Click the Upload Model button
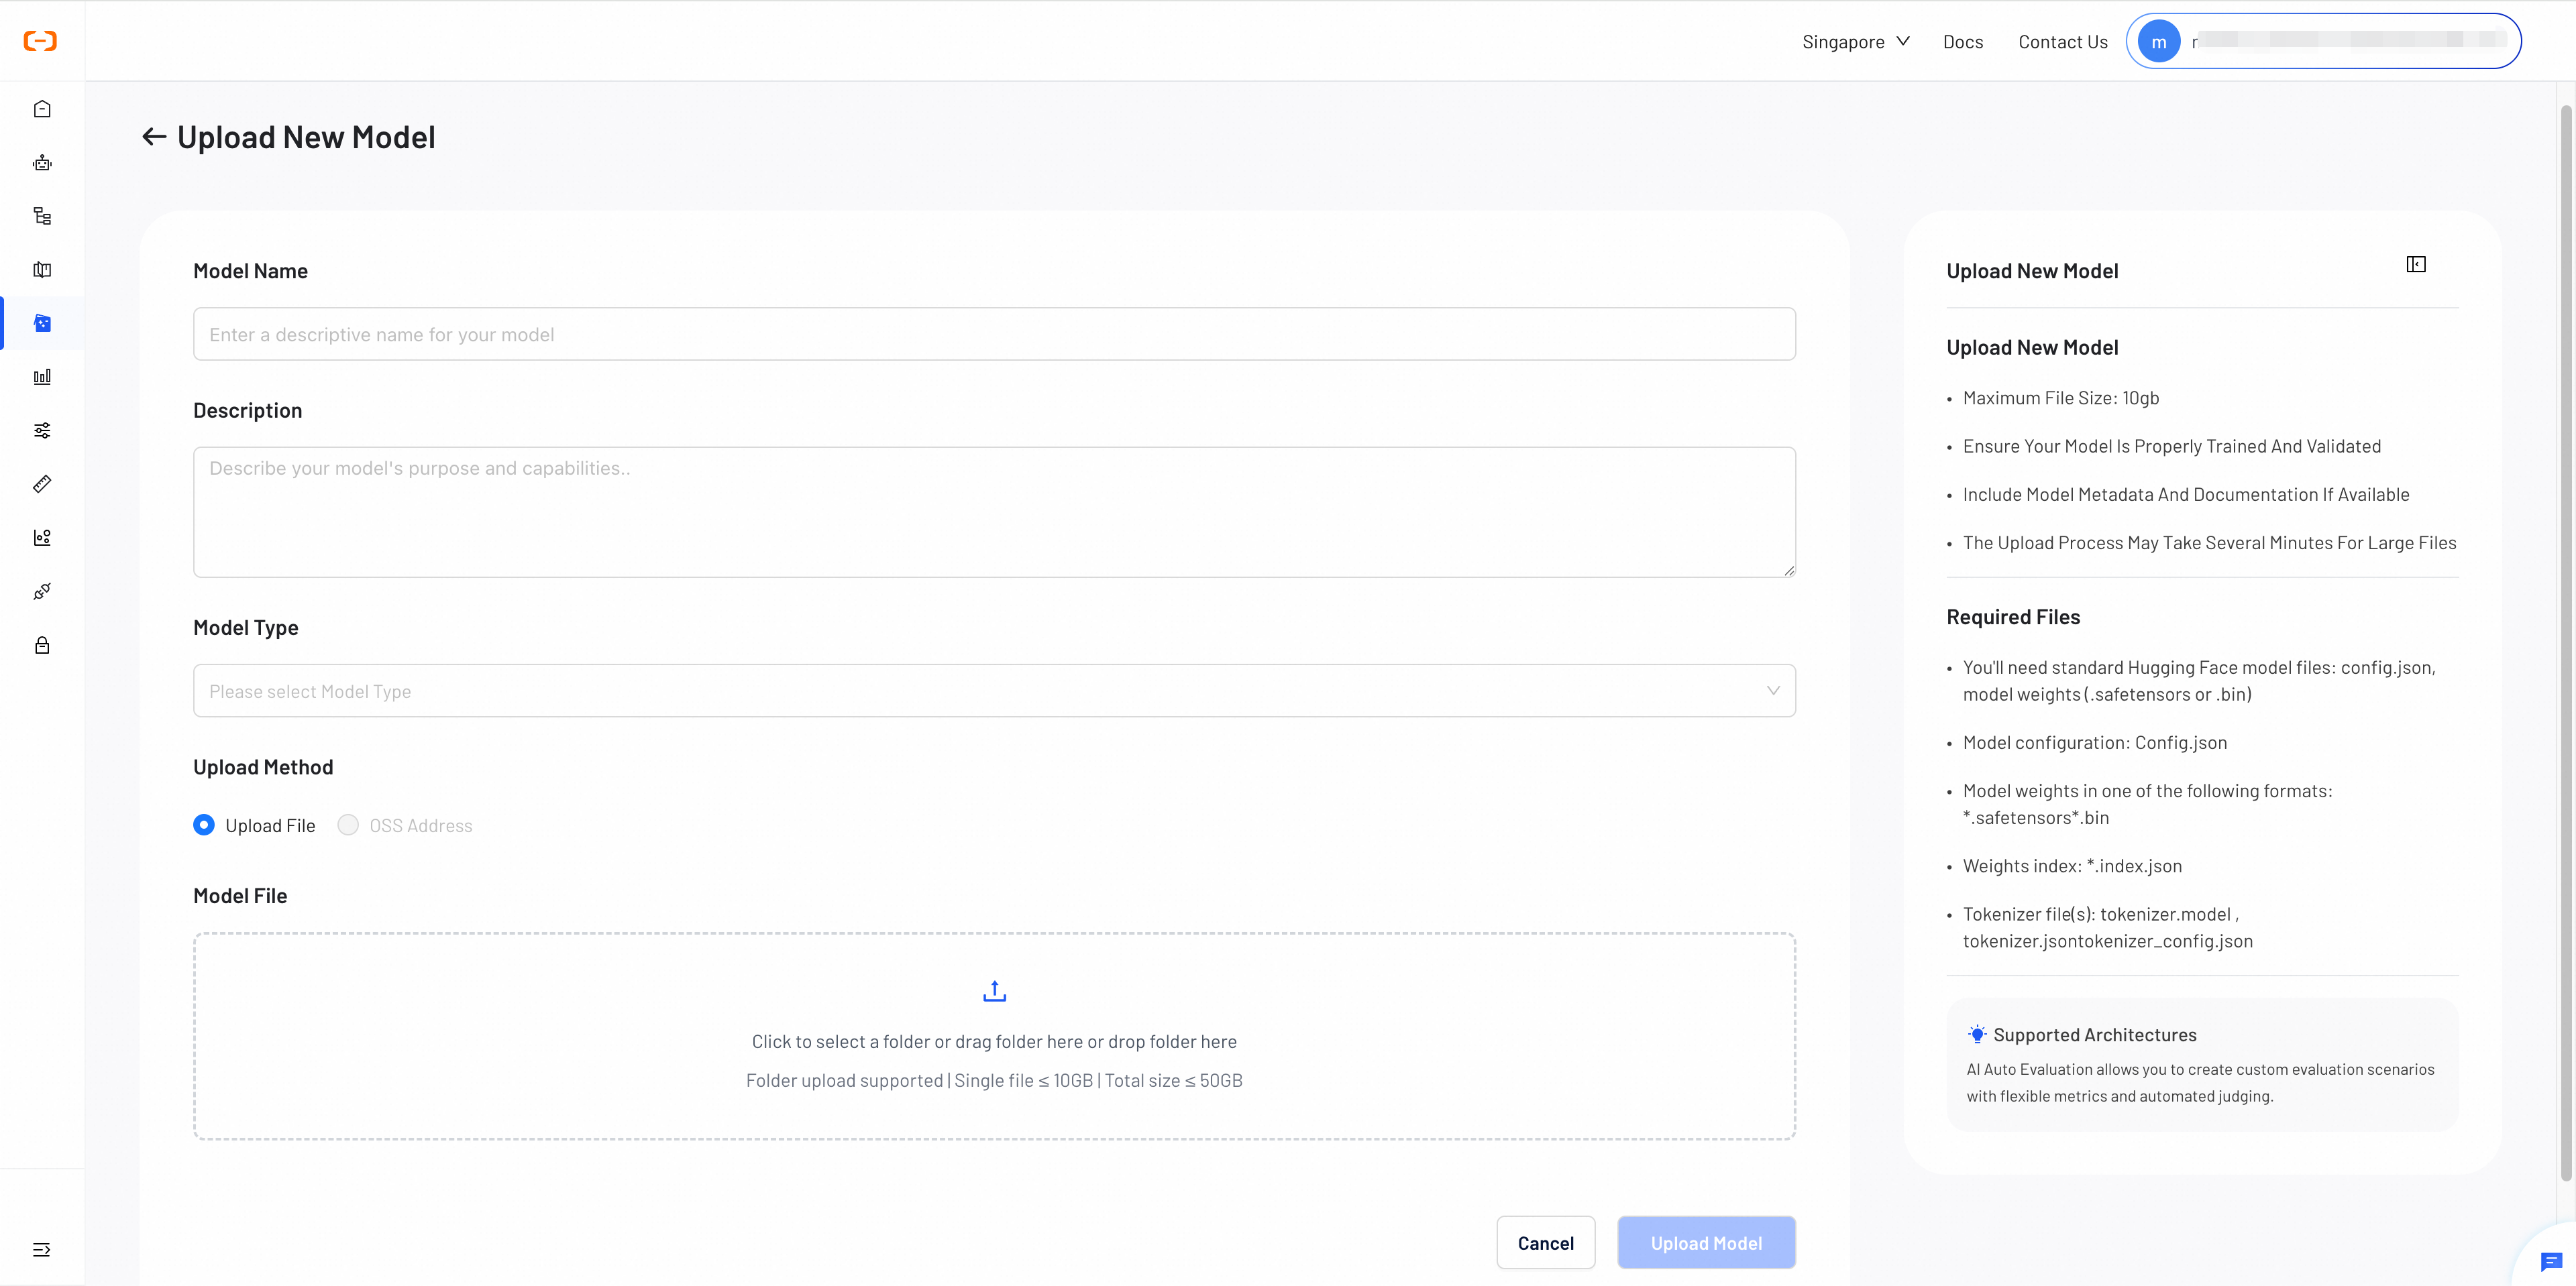 pos(1706,1243)
